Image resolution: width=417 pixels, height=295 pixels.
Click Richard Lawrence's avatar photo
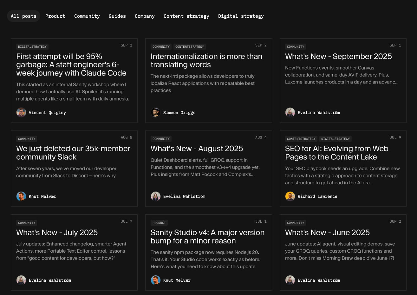point(290,196)
